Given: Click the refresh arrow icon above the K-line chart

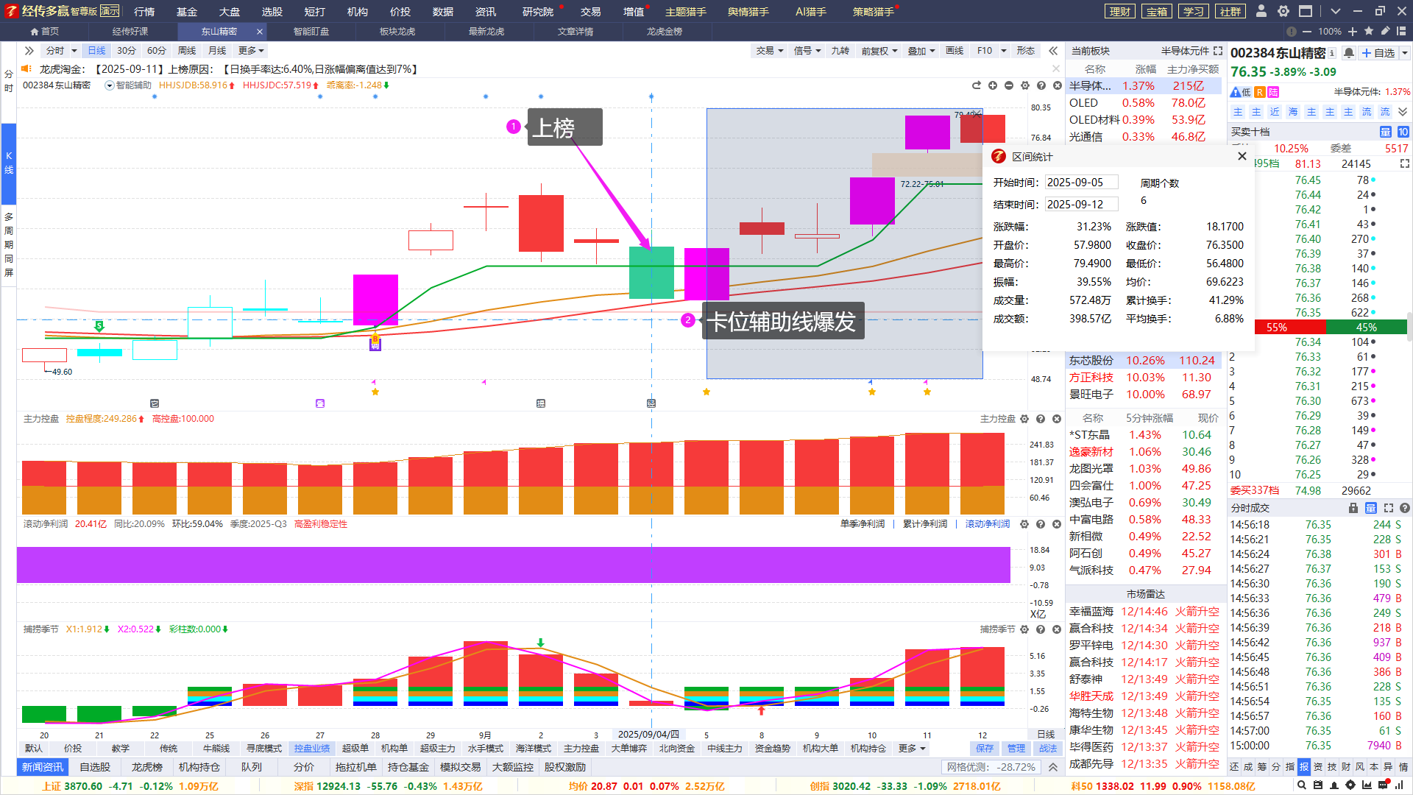Looking at the screenshot, I should click(x=977, y=85).
